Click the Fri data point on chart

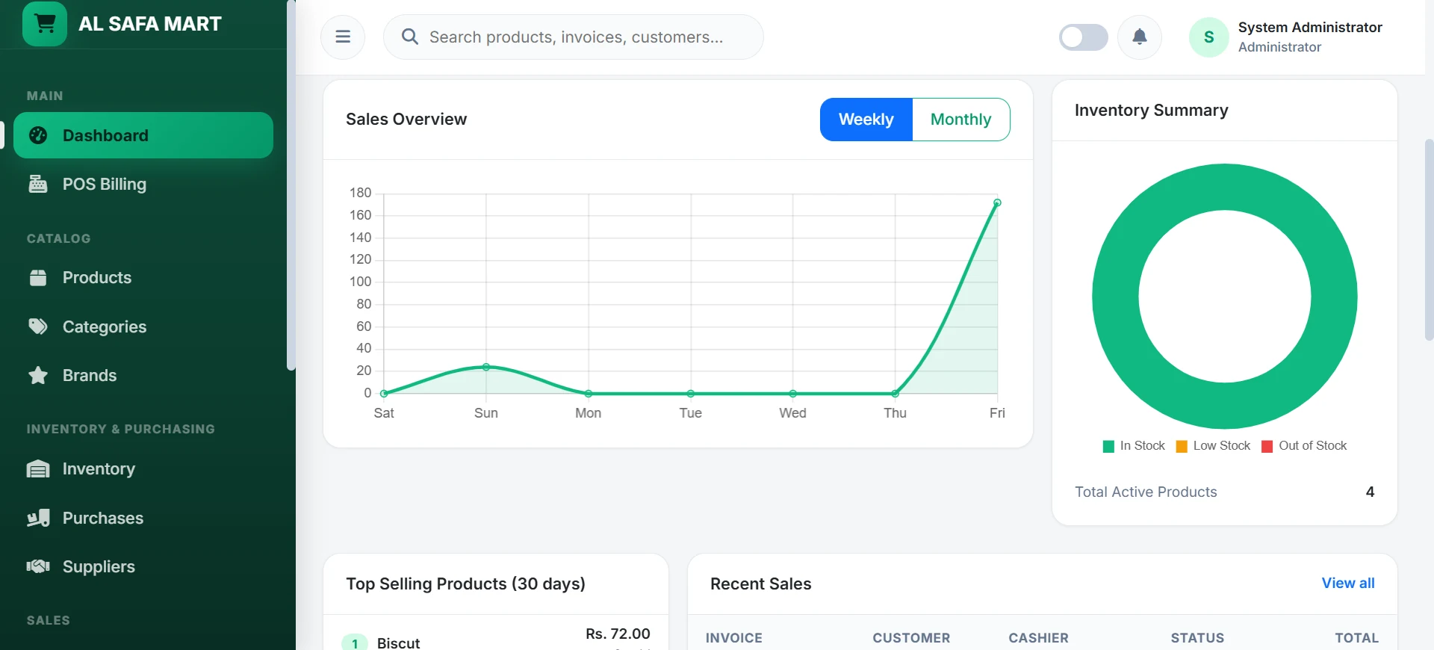[997, 202]
